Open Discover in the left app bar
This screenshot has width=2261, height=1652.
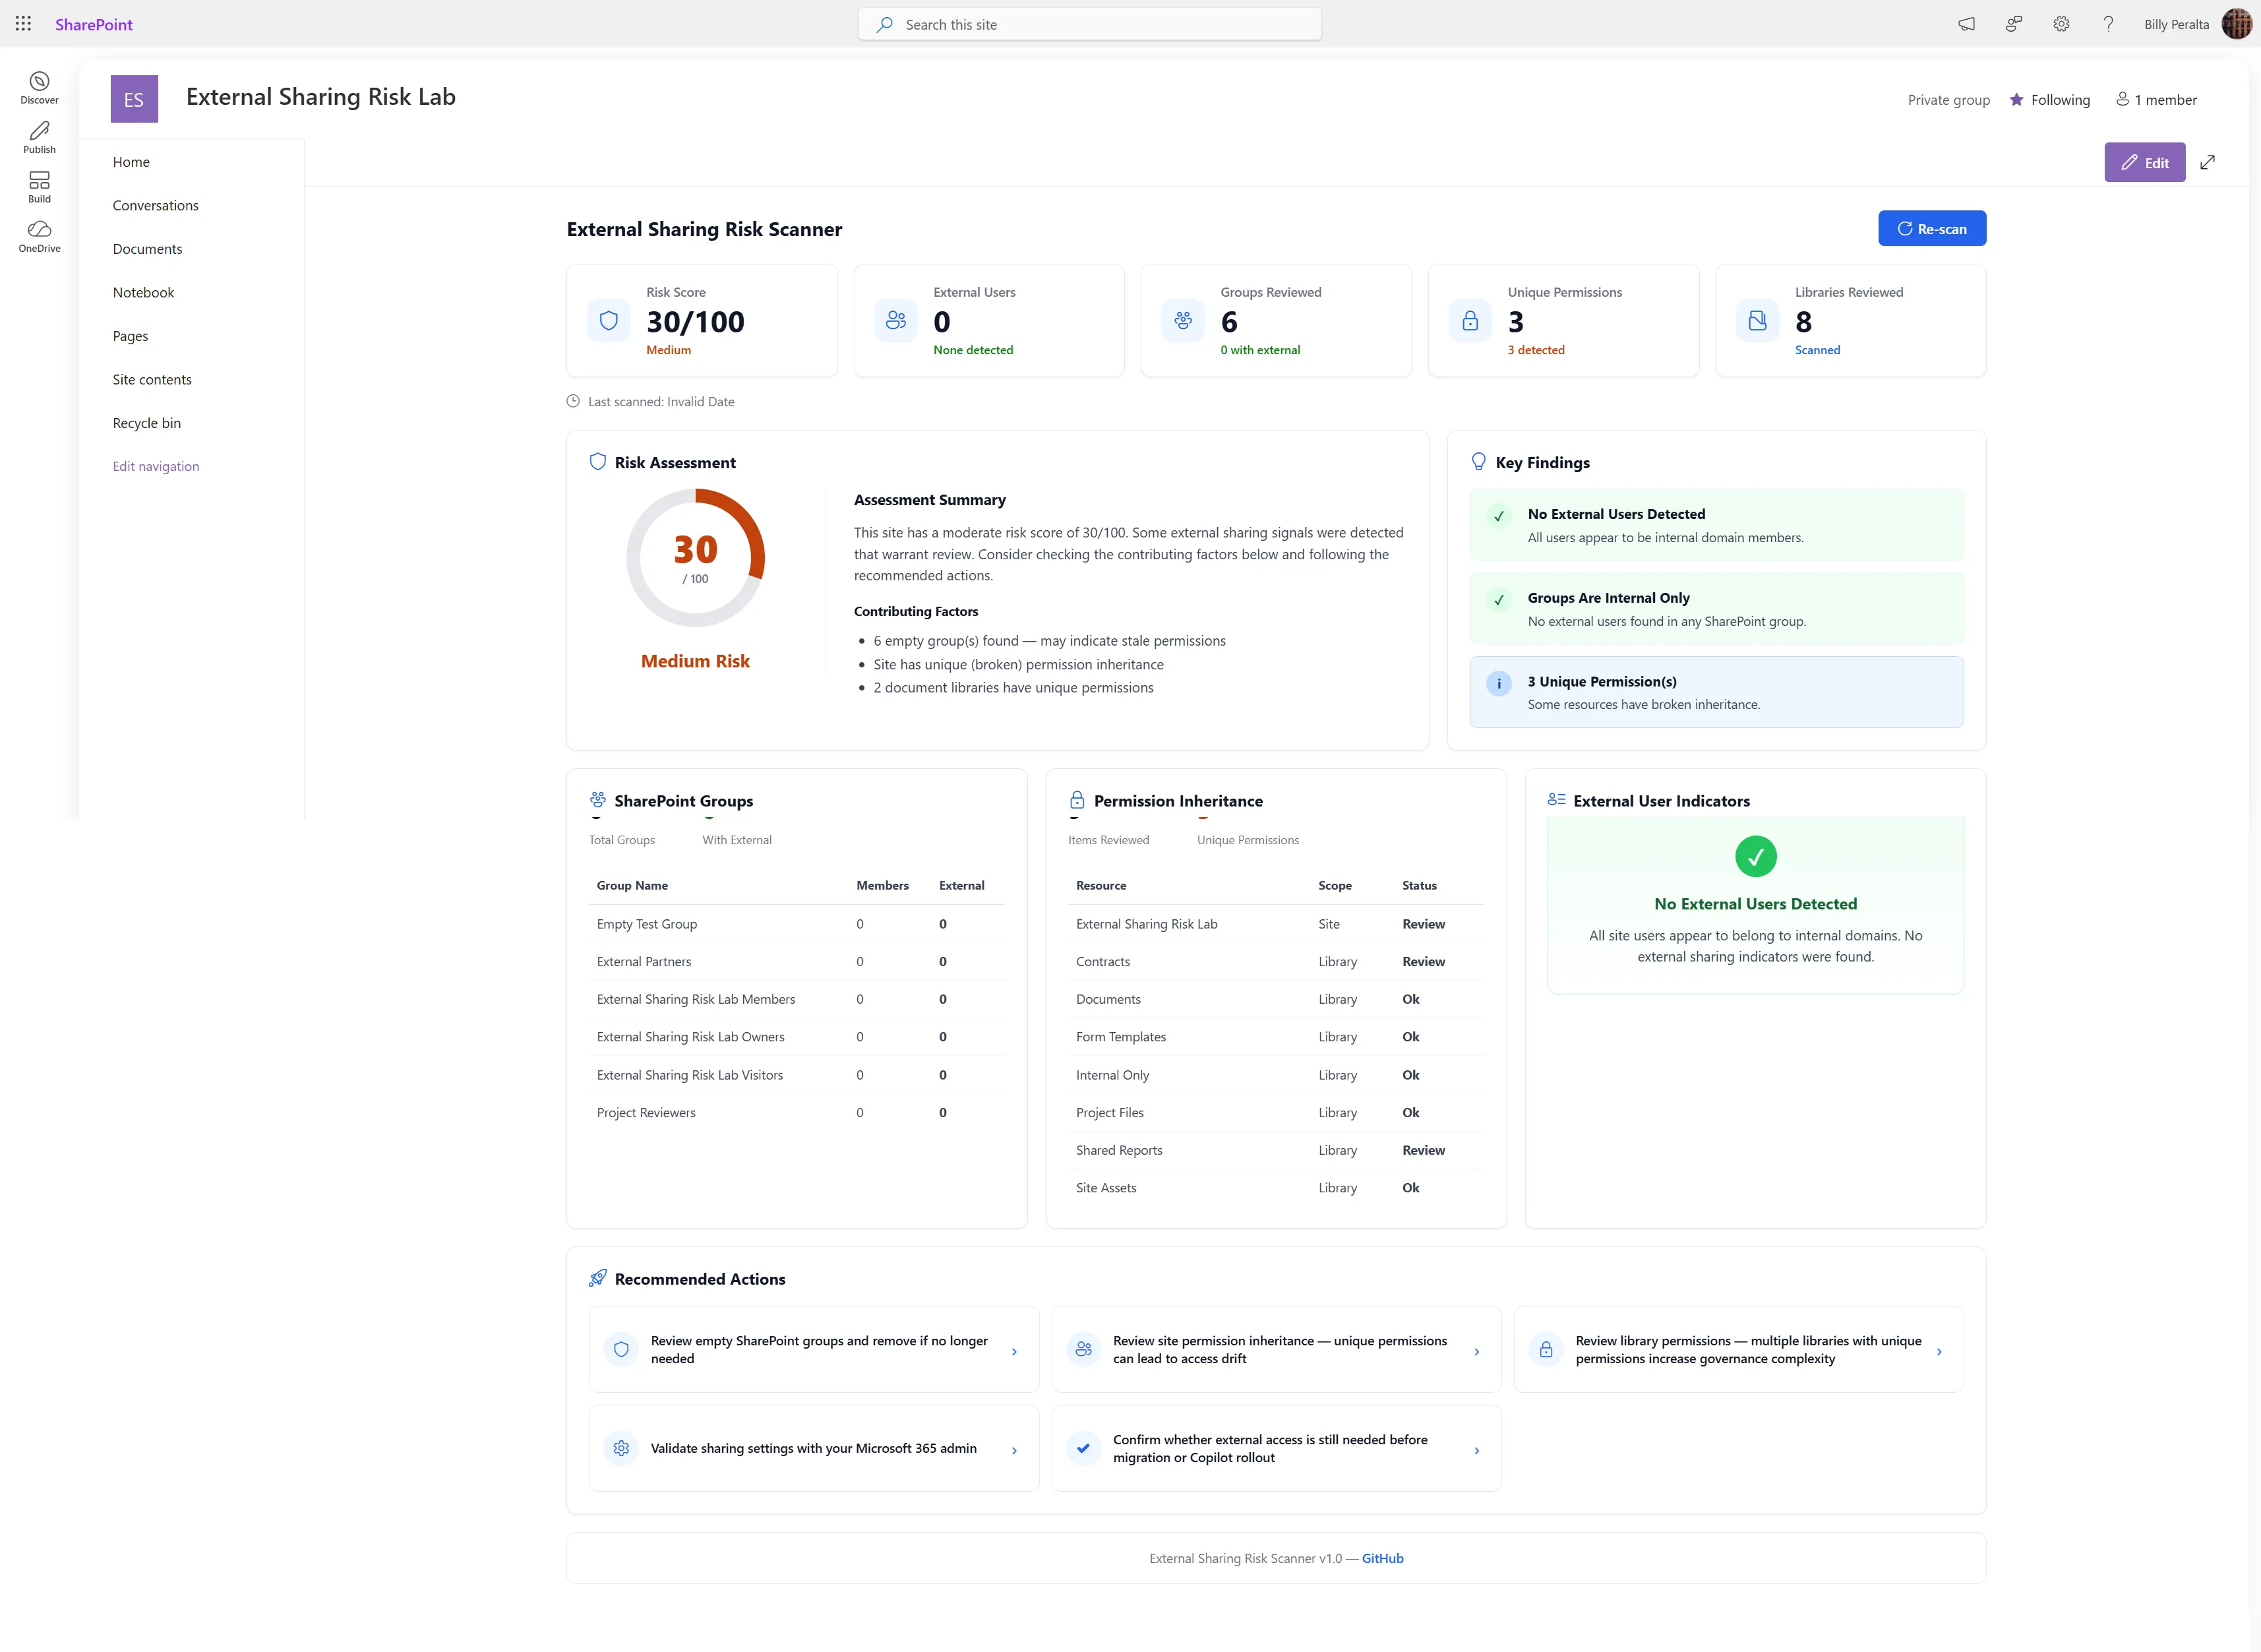pos(39,88)
